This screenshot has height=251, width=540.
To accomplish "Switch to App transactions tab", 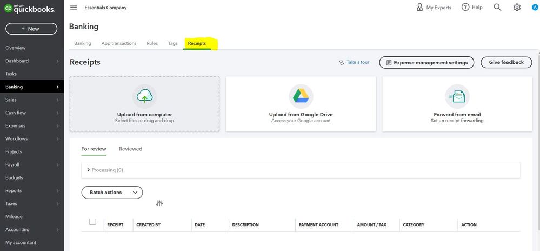I will pos(119,43).
